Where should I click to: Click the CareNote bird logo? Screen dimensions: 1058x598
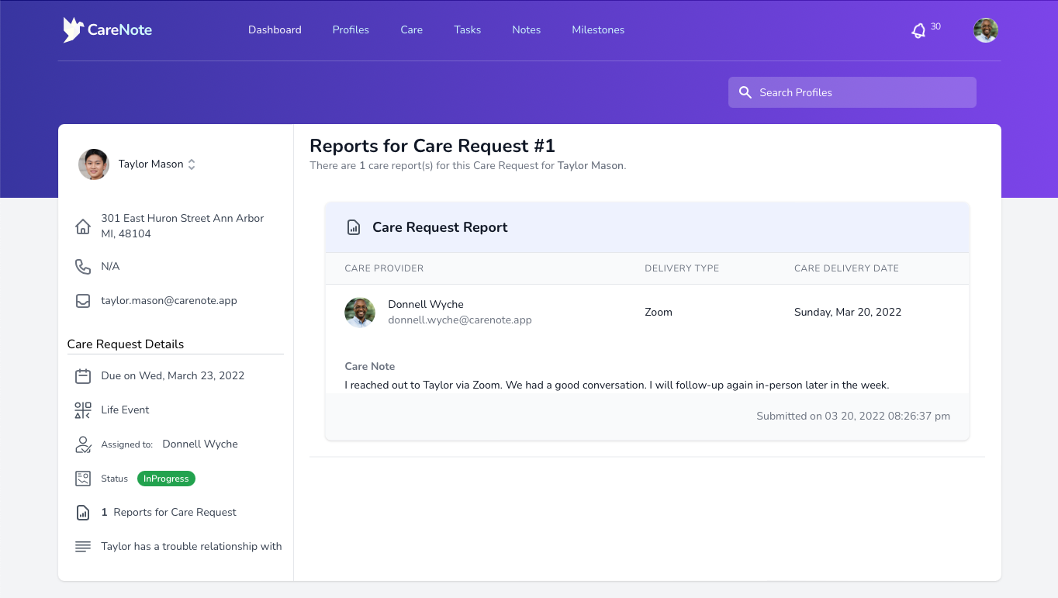72,29
